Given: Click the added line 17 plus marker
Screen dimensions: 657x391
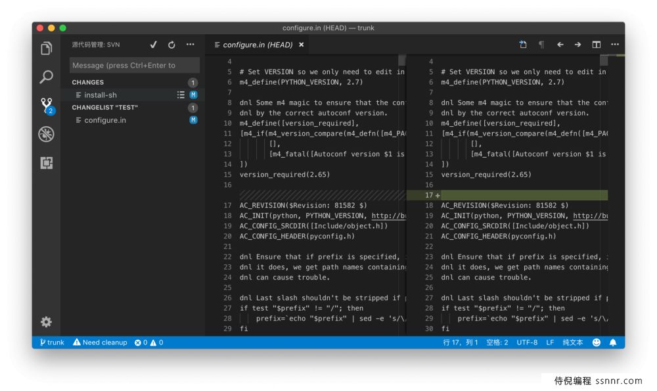Looking at the screenshot, I should click(438, 195).
